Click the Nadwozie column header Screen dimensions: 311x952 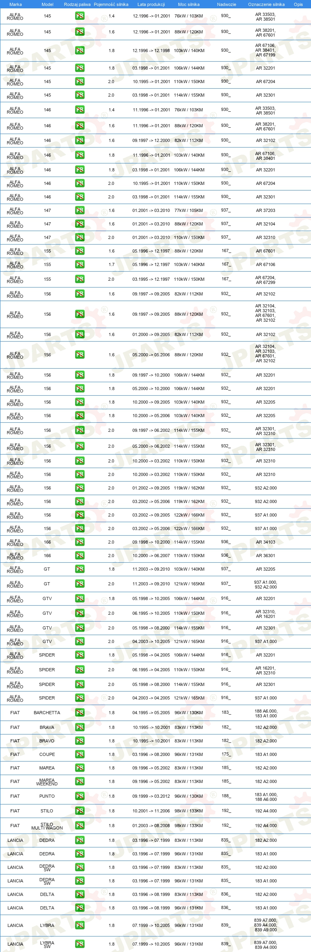pos(227,4)
